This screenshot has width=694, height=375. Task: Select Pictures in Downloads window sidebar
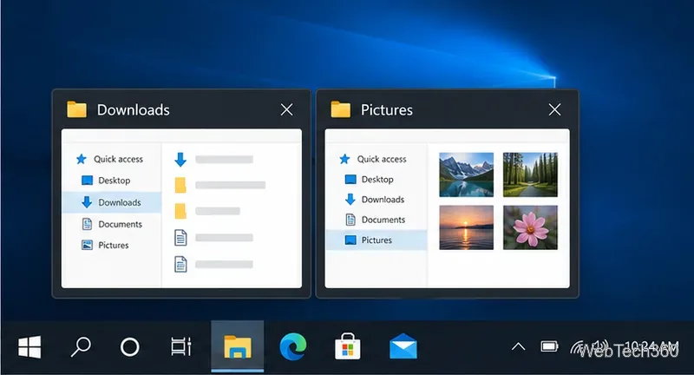tap(105, 245)
